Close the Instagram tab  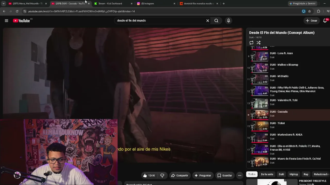point(174,4)
